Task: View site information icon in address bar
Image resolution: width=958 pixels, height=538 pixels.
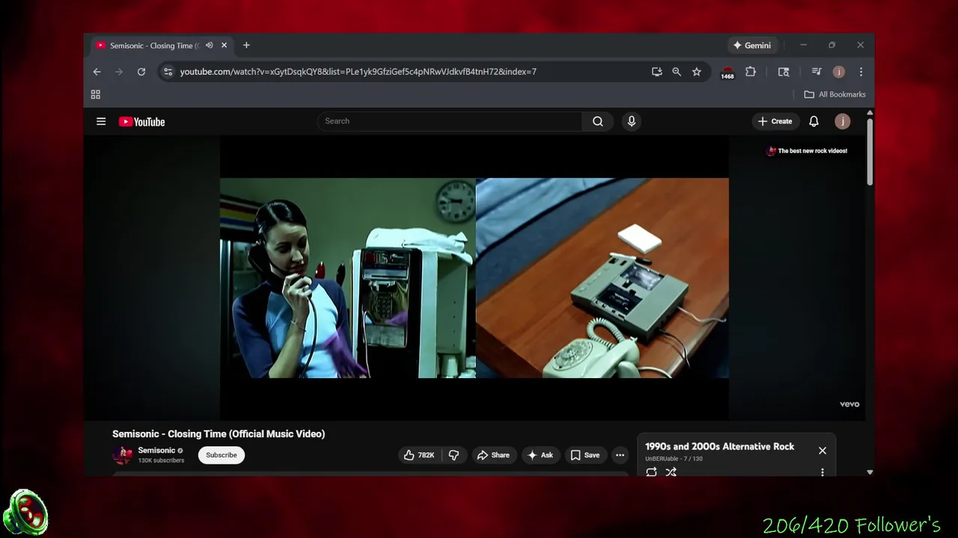Action: point(168,72)
